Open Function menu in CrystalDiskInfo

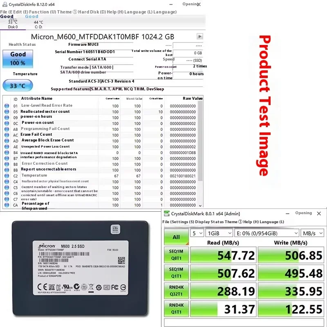(x=43, y=12)
